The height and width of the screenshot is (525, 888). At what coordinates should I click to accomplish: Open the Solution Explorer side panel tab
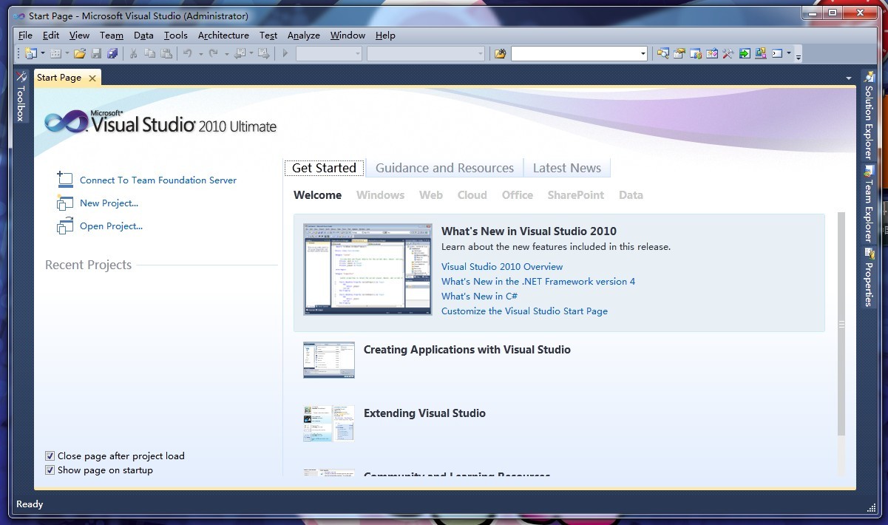(868, 115)
